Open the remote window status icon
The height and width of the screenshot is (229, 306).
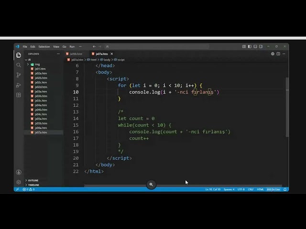point(17,189)
